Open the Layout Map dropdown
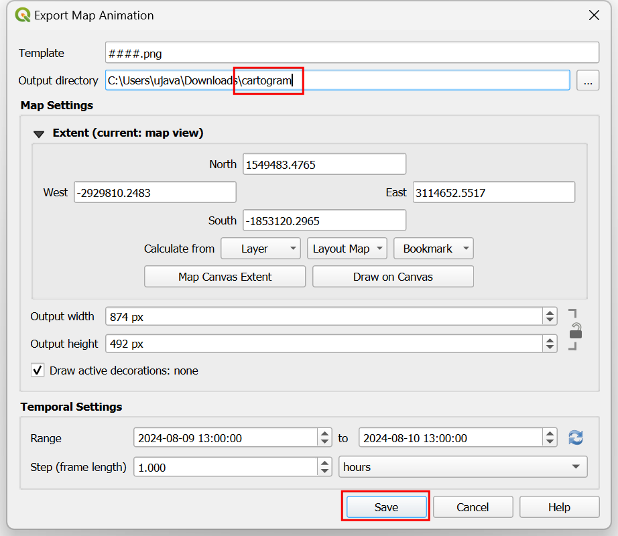The height and width of the screenshot is (536, 618). tap(347, 249)
